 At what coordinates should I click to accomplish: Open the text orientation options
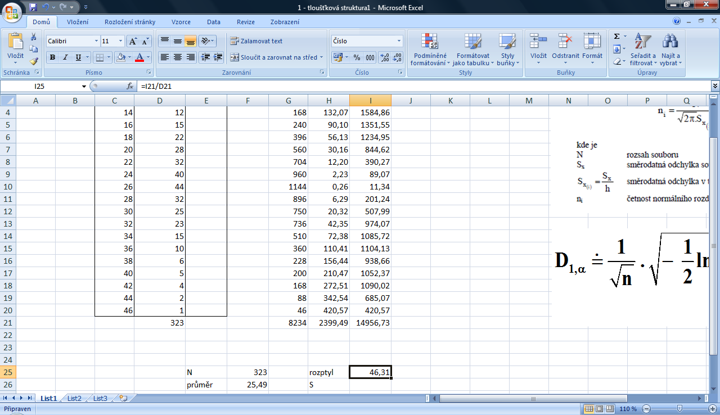208,41
